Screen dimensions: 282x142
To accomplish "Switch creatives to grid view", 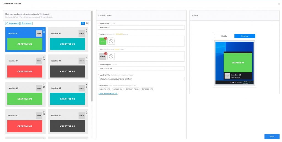I will pyautogui.click(x=86, y=23).
